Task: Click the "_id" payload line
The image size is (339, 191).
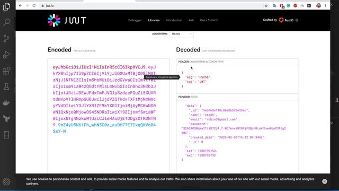Action: tap(219, 110)
